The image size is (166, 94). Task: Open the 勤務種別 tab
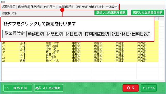tap(23, 7)
